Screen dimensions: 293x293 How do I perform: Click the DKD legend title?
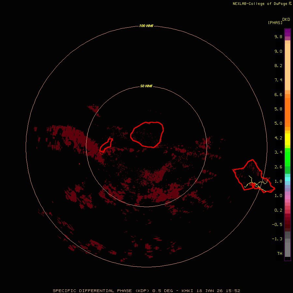286,19
